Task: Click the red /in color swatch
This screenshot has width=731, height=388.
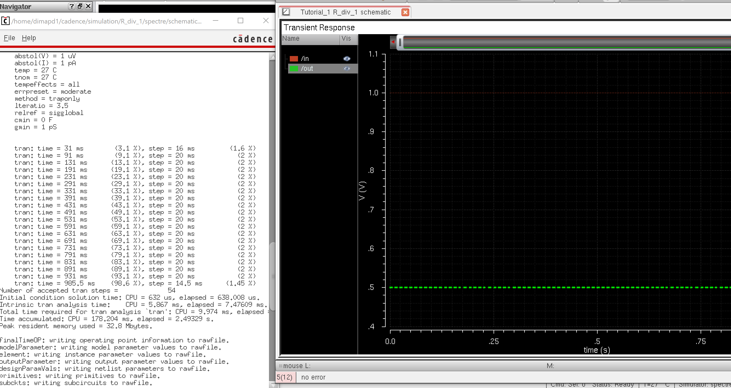Action: [x=293, y=58]
